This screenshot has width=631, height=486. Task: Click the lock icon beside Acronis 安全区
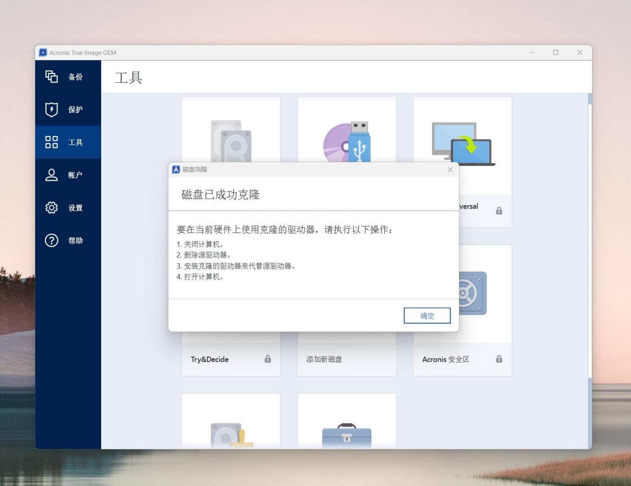[x=499, y=359]
